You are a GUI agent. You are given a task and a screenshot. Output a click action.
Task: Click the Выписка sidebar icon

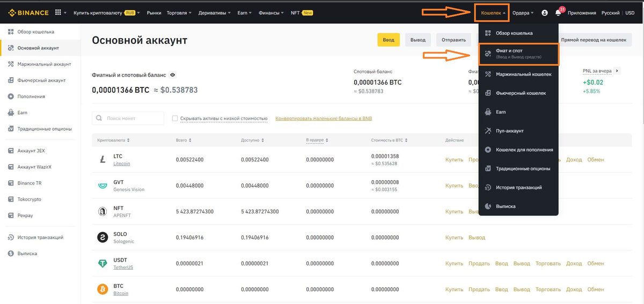(11, 253)
